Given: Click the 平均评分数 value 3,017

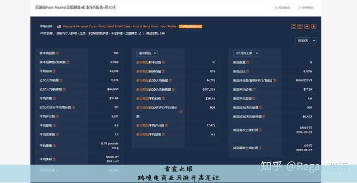Looking at the screenshot, I should coord(115,117).
